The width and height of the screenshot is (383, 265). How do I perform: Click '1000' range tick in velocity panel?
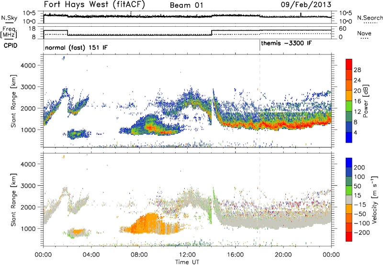[x=28, y=229]
